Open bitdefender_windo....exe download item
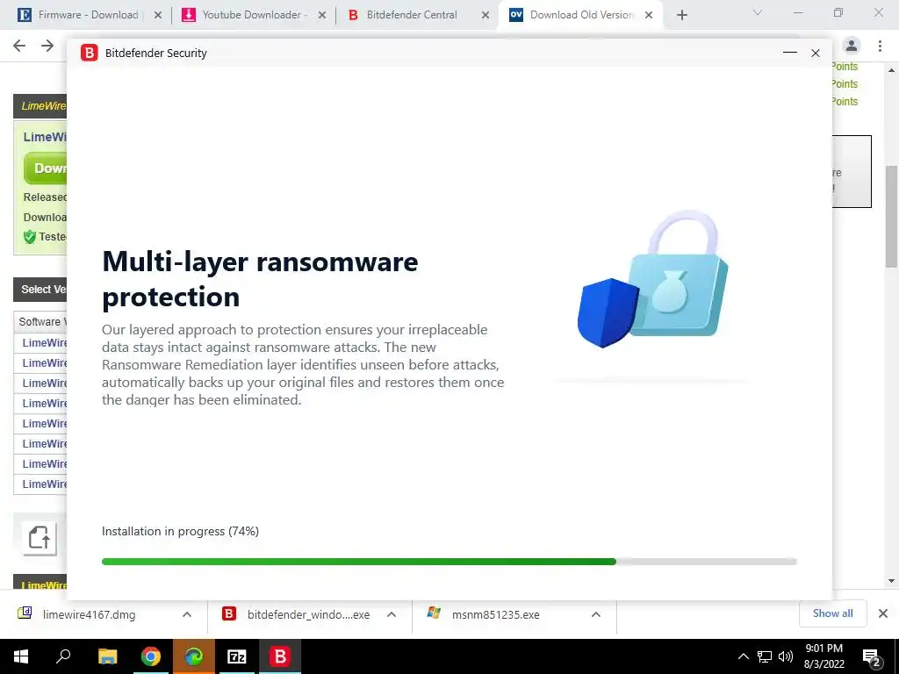 pos(297,615)
